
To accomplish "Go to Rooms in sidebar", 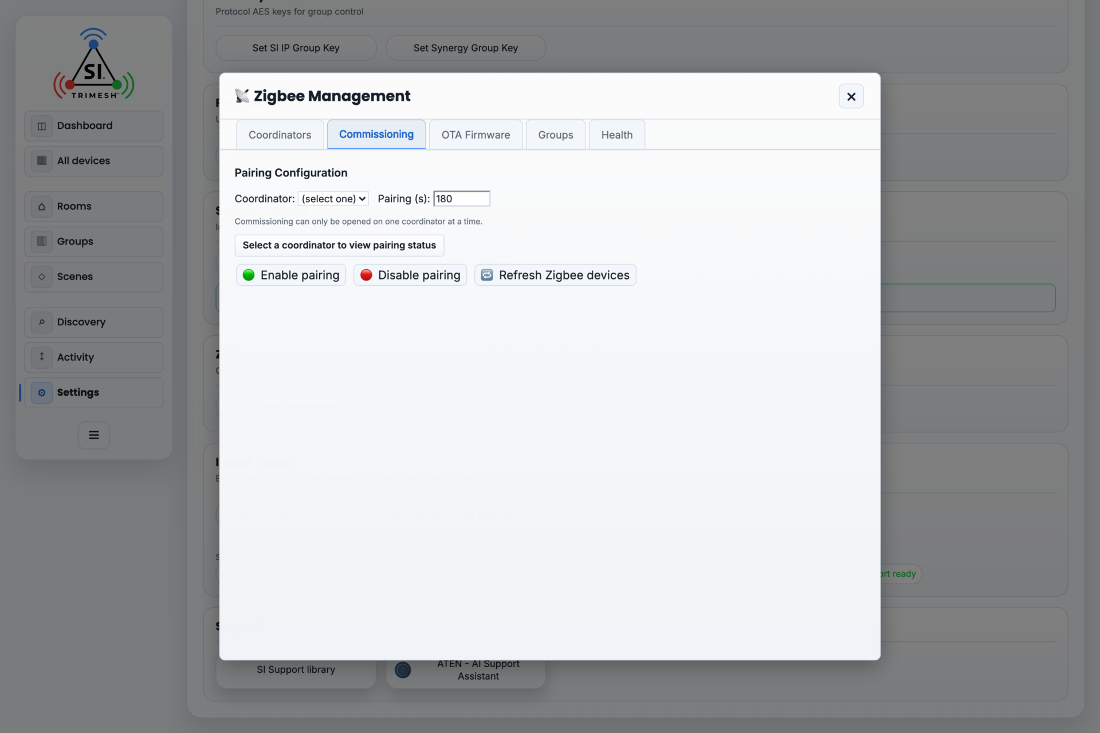I will coord(93,206).
